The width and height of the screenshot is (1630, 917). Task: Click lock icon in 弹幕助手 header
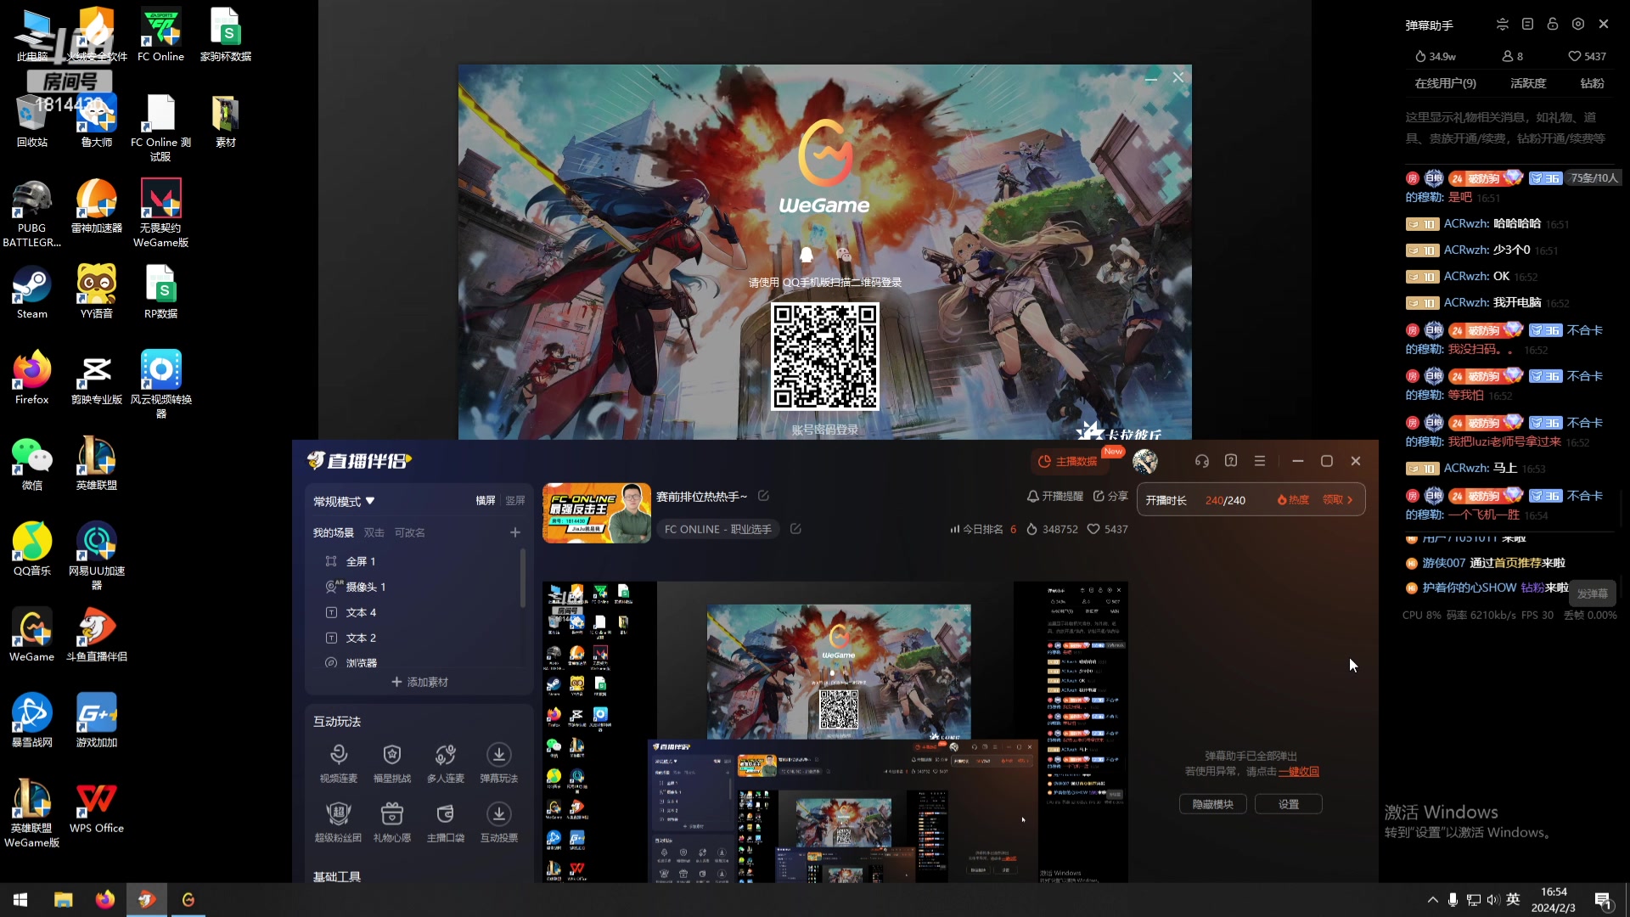tap(1552, 25)
